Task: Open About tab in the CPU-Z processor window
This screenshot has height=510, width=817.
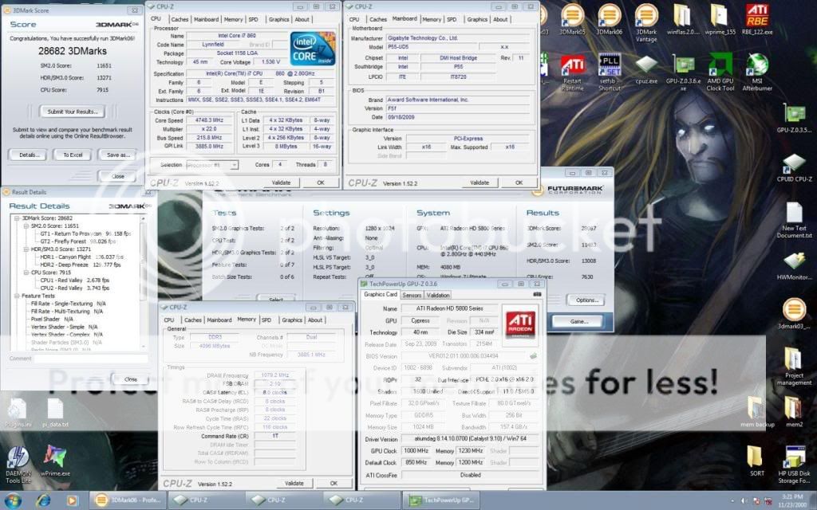Action: click(x=302, y=19)
